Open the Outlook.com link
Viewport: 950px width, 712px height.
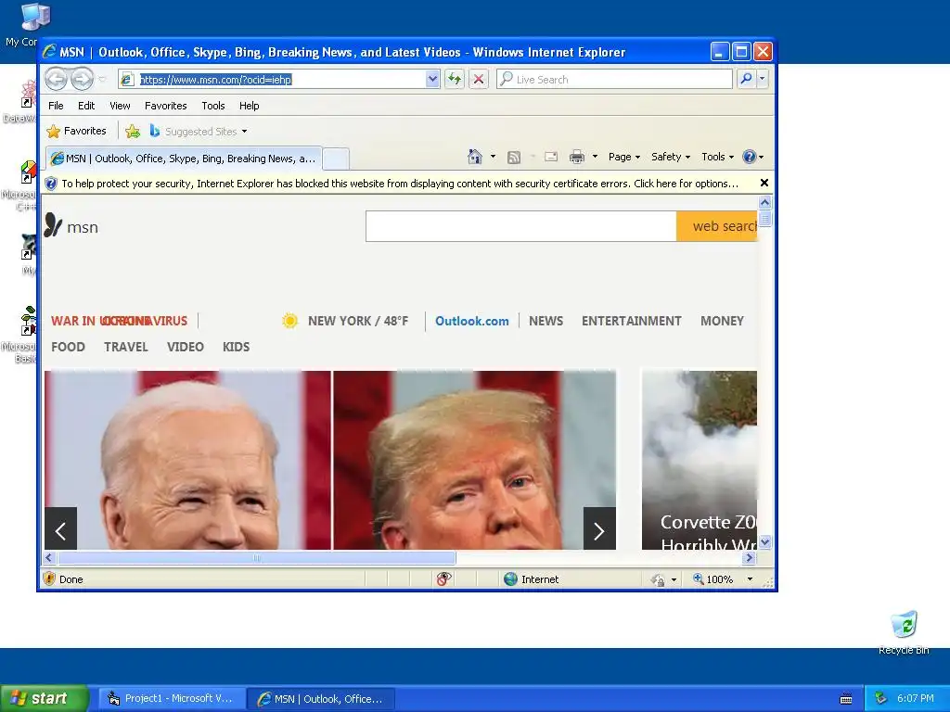[x=472, y=321]
